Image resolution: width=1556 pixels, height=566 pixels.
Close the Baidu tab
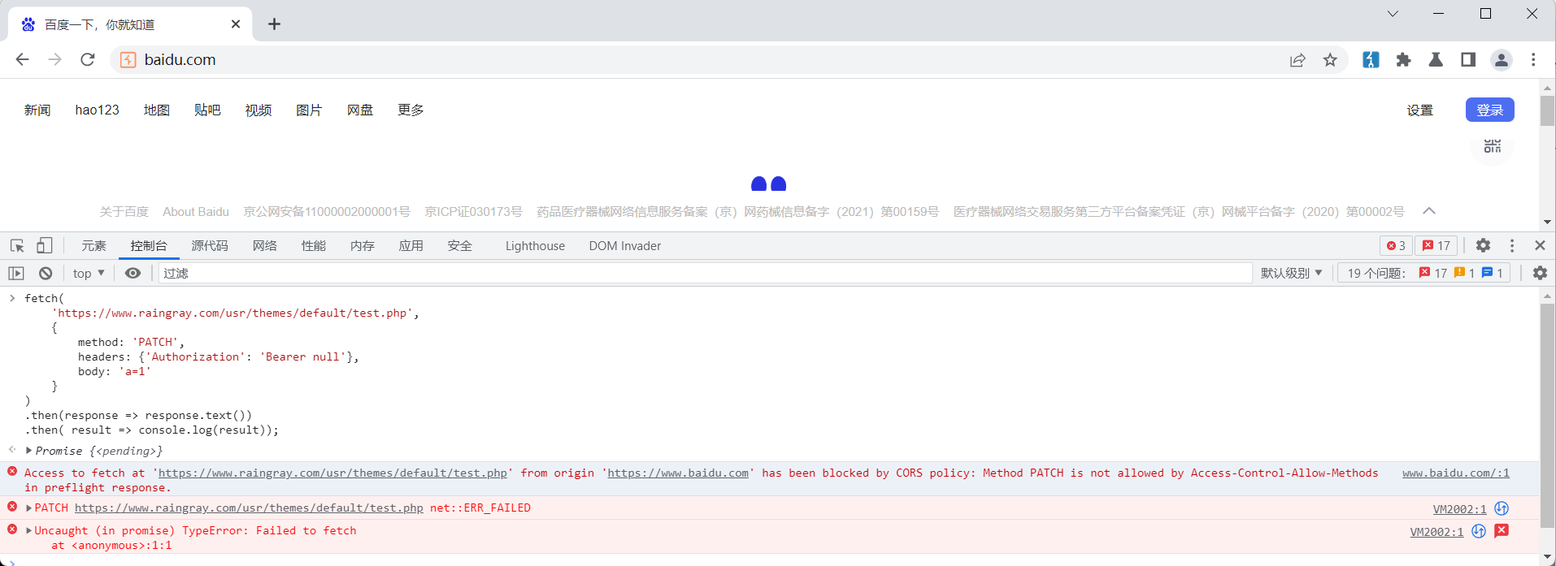[x=236, y=24]
